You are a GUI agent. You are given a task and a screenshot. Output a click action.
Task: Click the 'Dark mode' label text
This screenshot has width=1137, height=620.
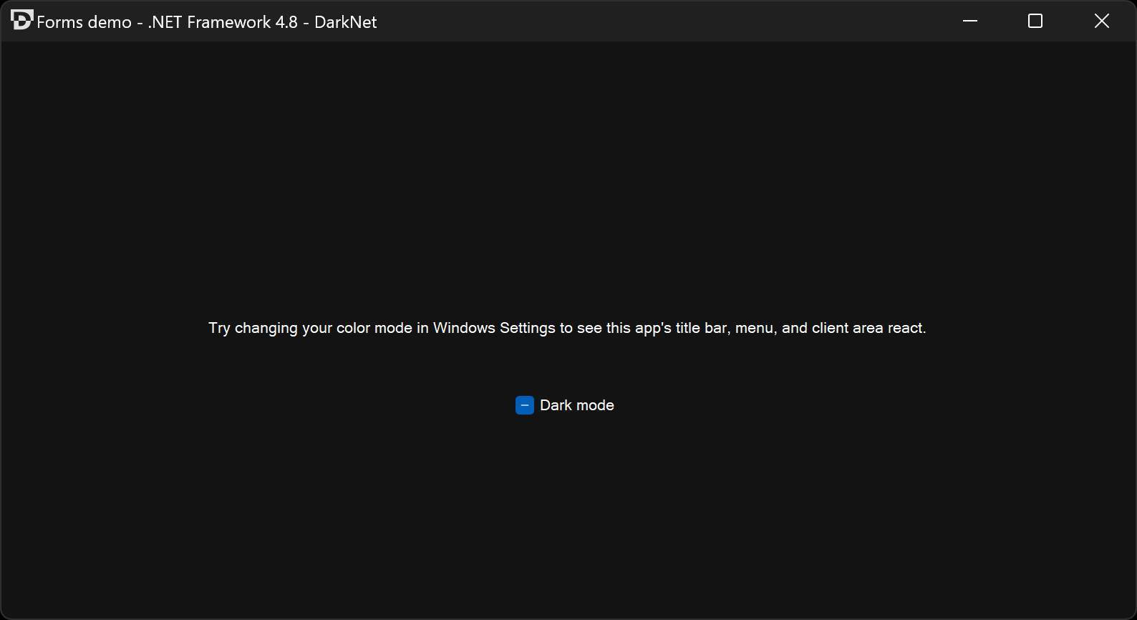pyautogui.click(x=577, y=405)
